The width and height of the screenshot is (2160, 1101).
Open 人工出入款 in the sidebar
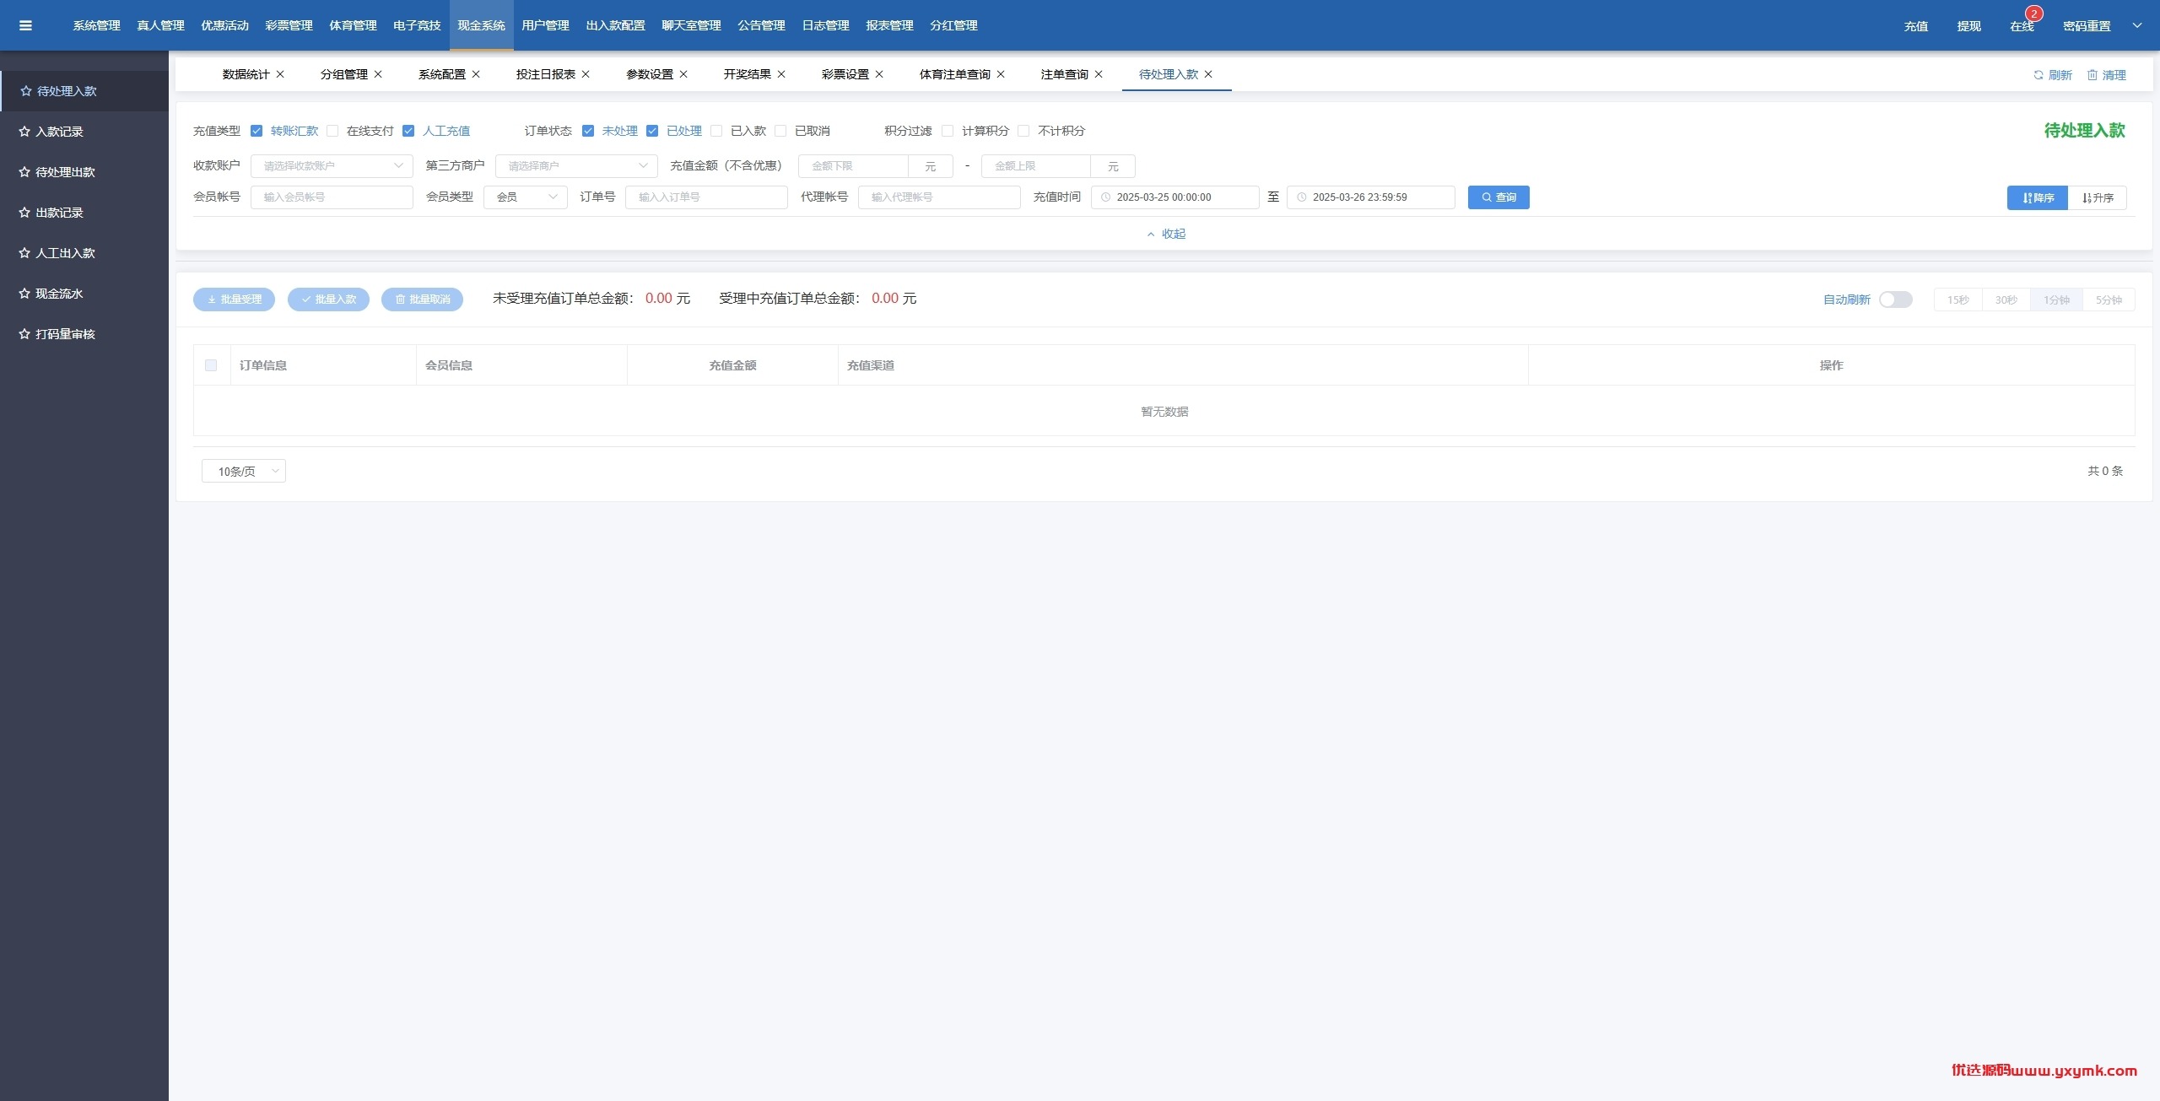[84, 253]
